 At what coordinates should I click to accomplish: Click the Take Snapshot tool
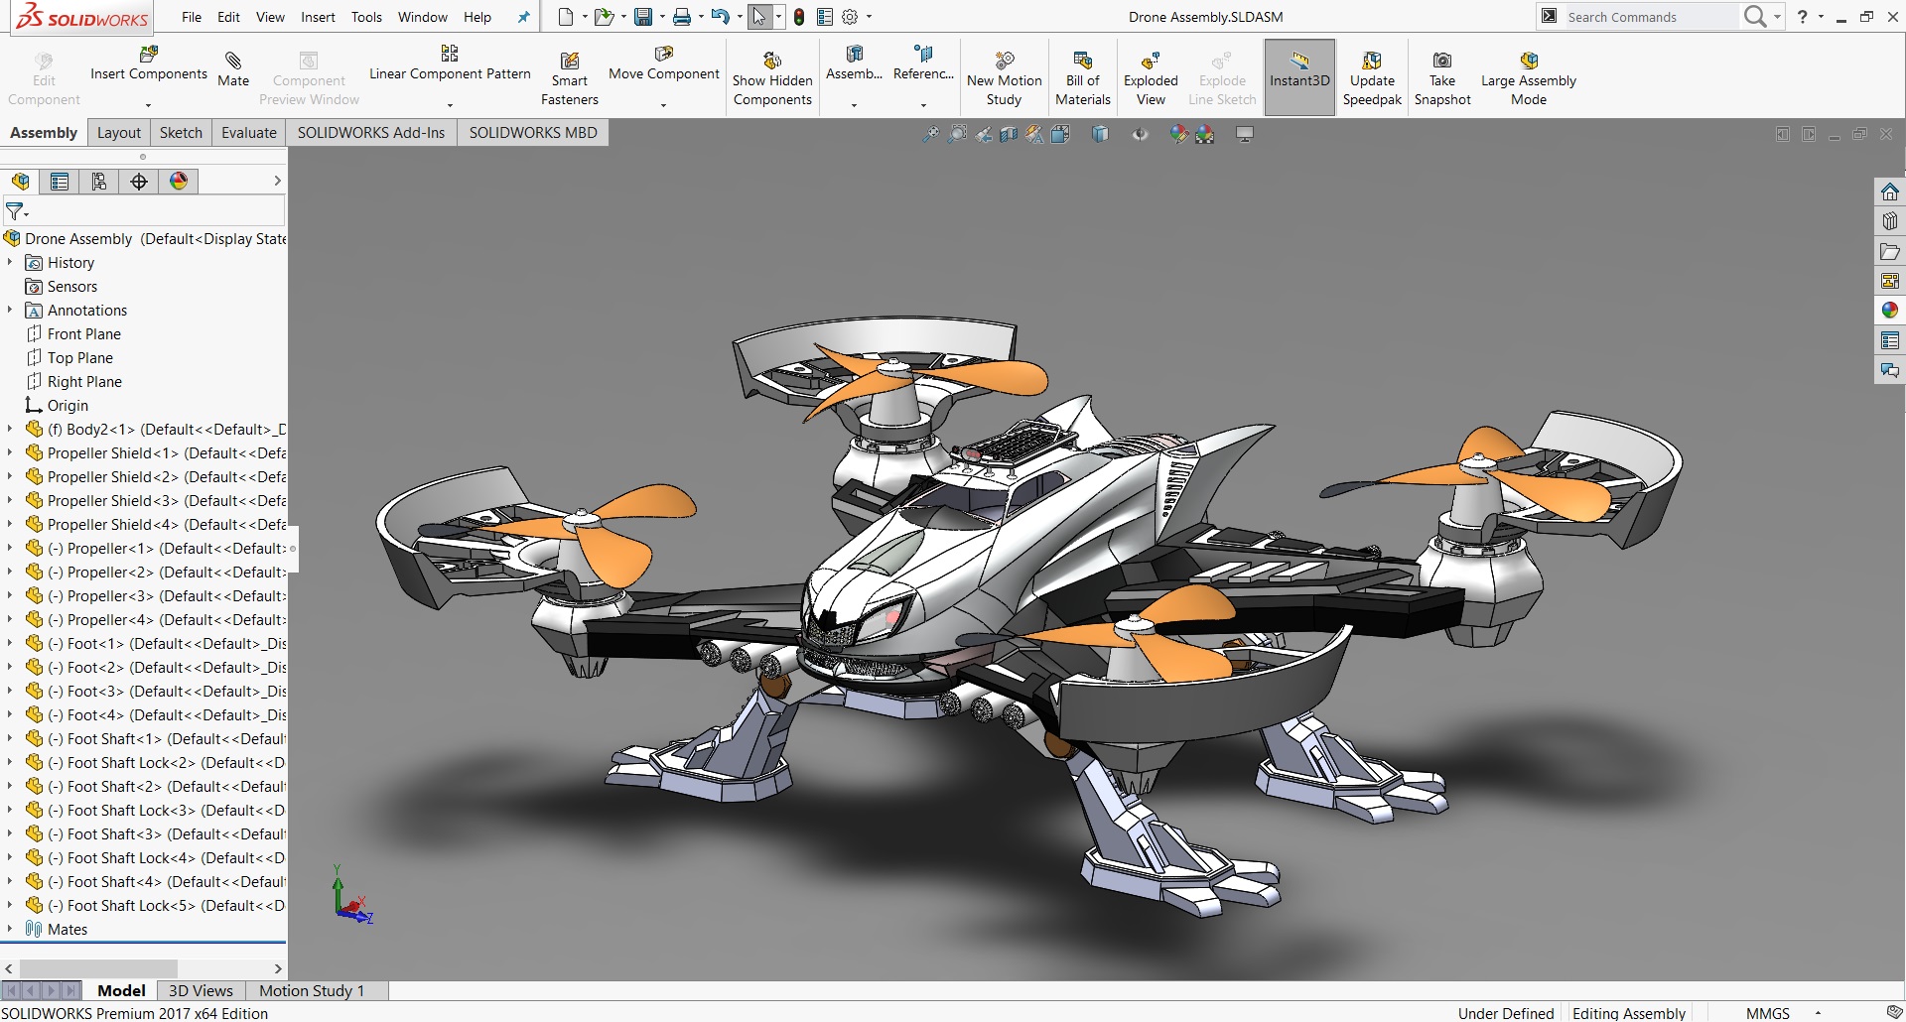point(1442,74)
